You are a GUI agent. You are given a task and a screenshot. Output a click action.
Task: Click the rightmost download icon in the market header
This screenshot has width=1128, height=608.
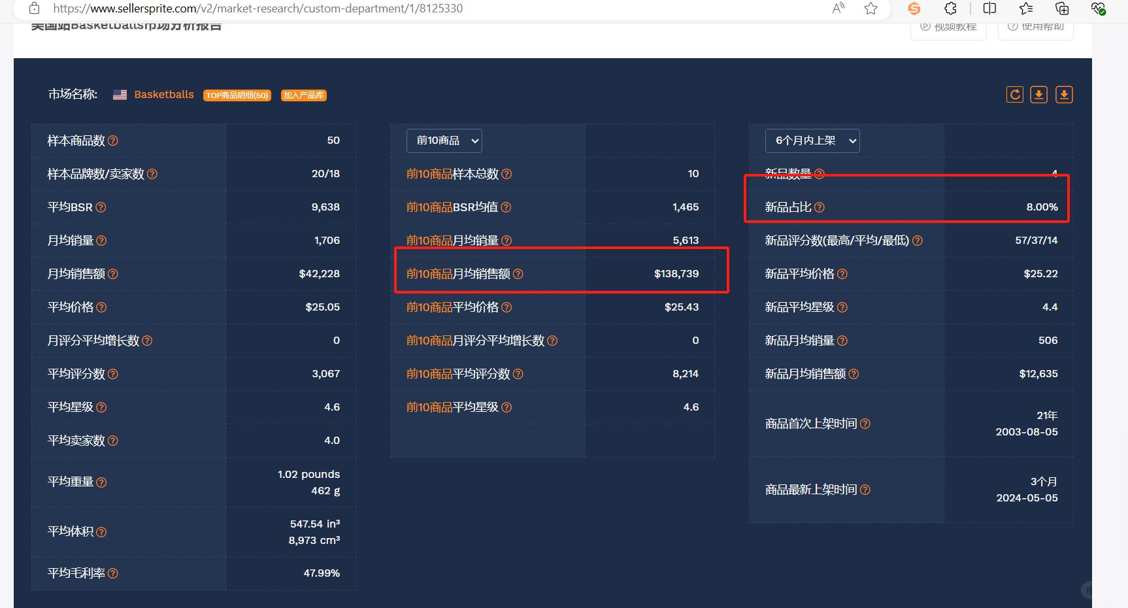pyautogui.click(x=1064, y=95)
